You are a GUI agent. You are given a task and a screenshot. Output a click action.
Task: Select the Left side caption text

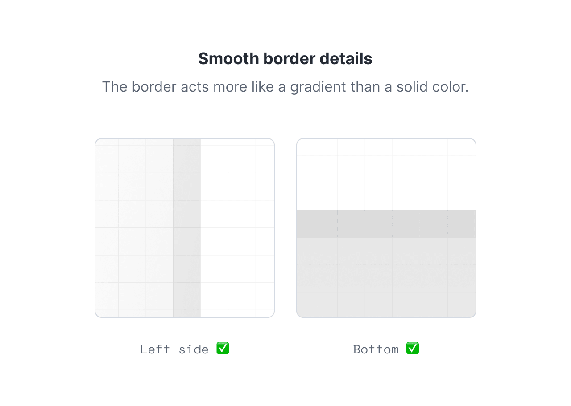coord(174,349)
